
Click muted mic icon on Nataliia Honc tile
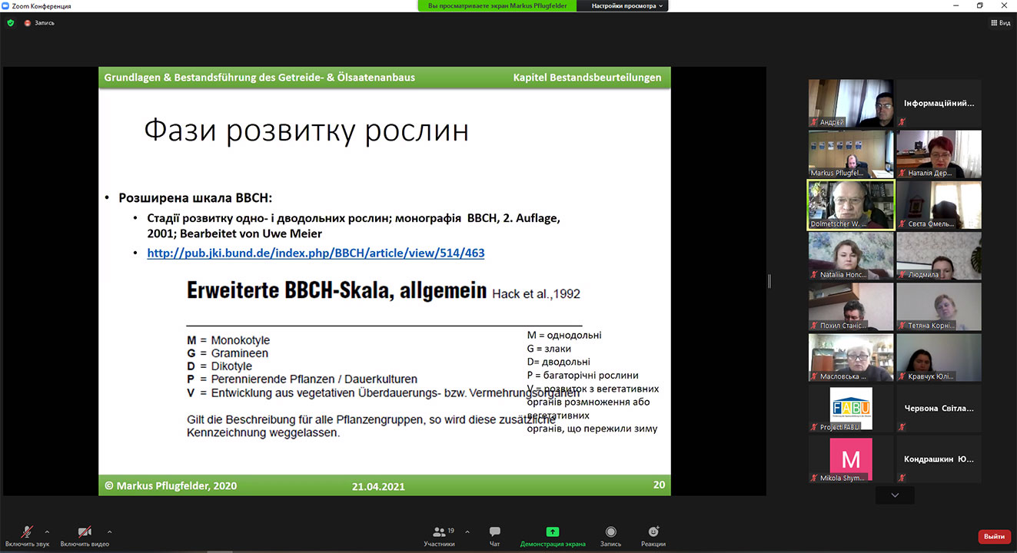click(x=814, y=275)
